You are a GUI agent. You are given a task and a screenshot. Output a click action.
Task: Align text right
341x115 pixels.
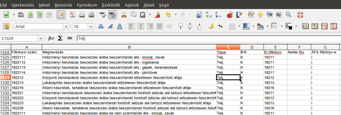[x=150, y=27]
